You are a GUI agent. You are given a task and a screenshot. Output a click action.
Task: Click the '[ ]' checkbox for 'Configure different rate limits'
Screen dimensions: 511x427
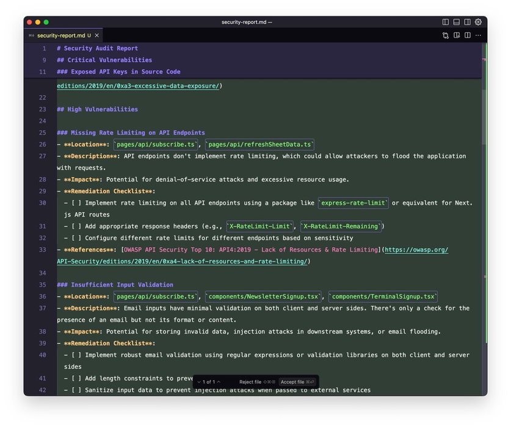pos(76,238)
